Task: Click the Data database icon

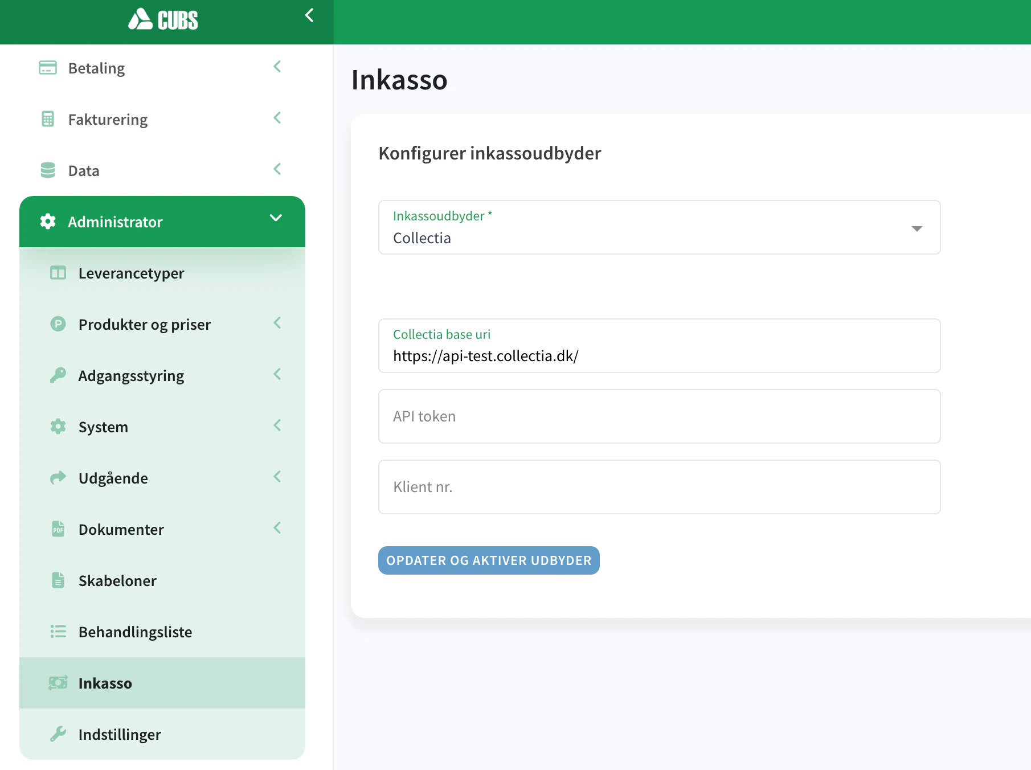Action: click(x=48, y=170)
